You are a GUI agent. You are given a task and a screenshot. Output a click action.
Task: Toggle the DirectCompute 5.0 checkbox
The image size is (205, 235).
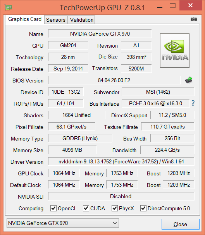point(143,208)
